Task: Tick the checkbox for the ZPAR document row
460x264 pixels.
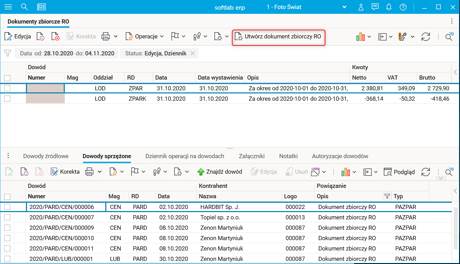Action: pos(7,89)
